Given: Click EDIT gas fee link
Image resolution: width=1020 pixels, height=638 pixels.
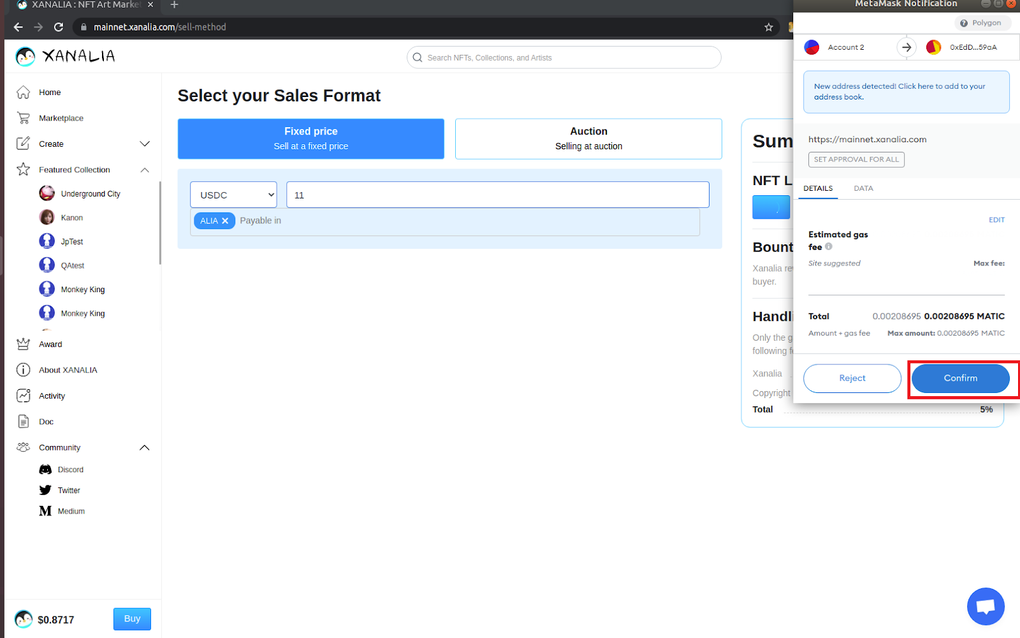Looking at the screenshot, I should coord(996,220).
